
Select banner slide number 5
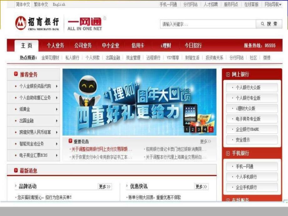coord(211,129)
